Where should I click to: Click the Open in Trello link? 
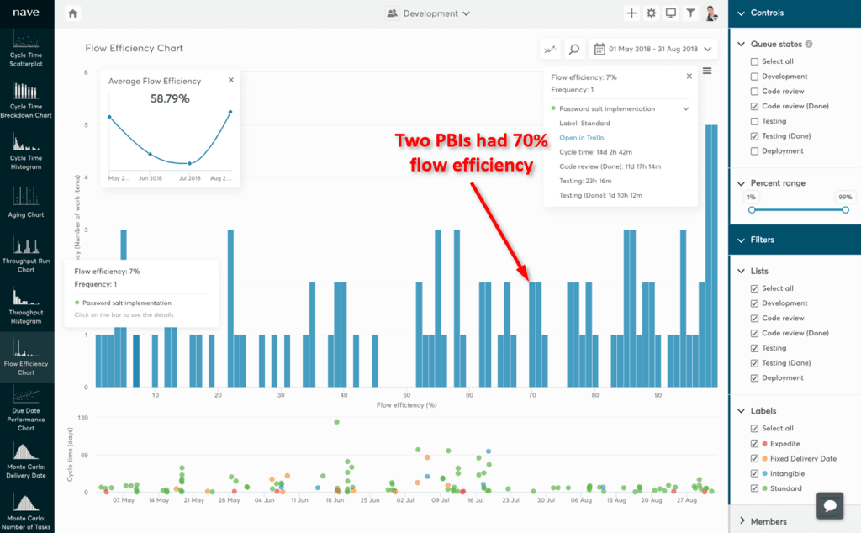pyautogui.click(x=583, y=138)
